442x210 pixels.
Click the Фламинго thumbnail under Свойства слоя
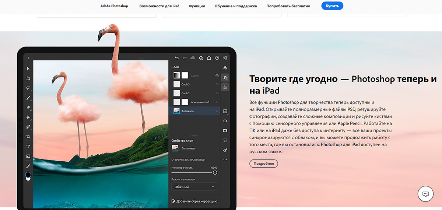click(x=175, y=148)
